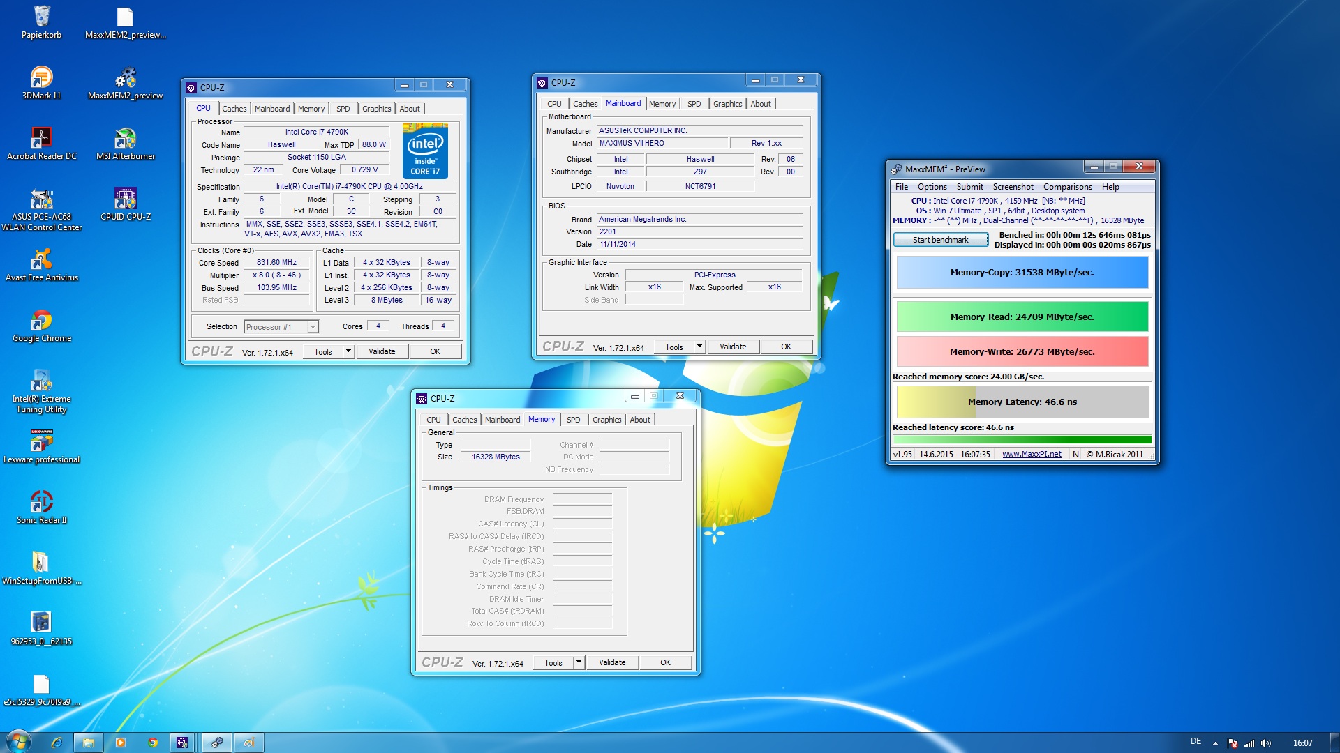This screenshot has height=753, width=1340.
Task: Open Tools dropdown arrow in Mainboard window
Action: pyautogui.click(x=699, y=347)
